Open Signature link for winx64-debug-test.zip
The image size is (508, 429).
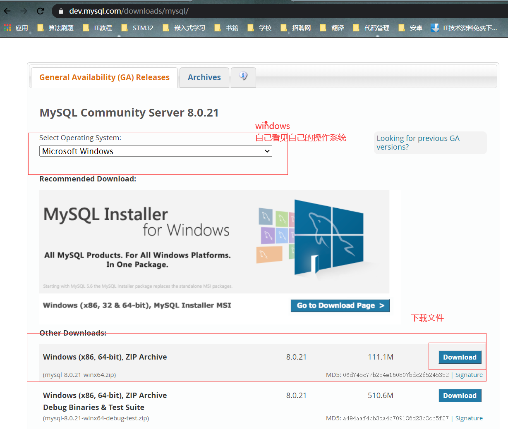point(469,418)
